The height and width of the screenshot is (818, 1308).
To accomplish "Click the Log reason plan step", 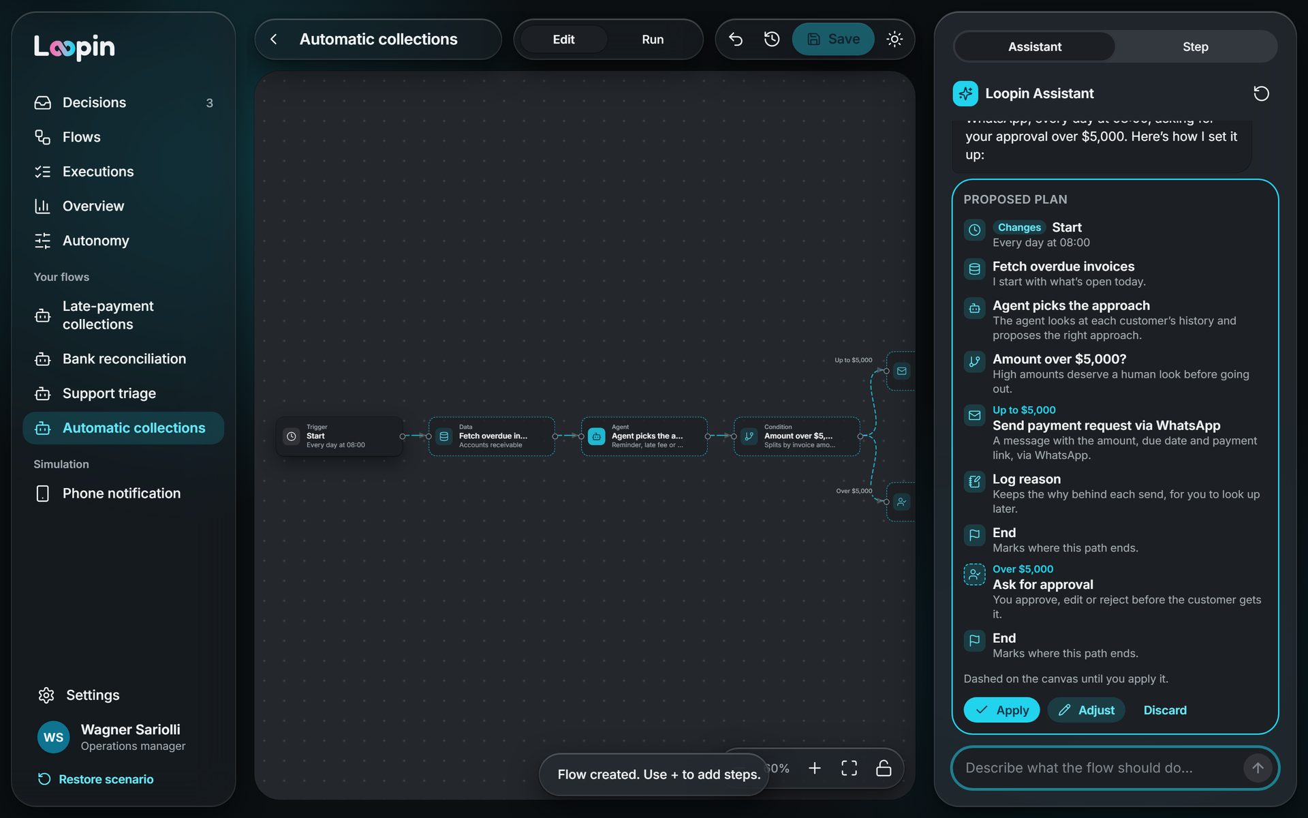I will 1115,494.
